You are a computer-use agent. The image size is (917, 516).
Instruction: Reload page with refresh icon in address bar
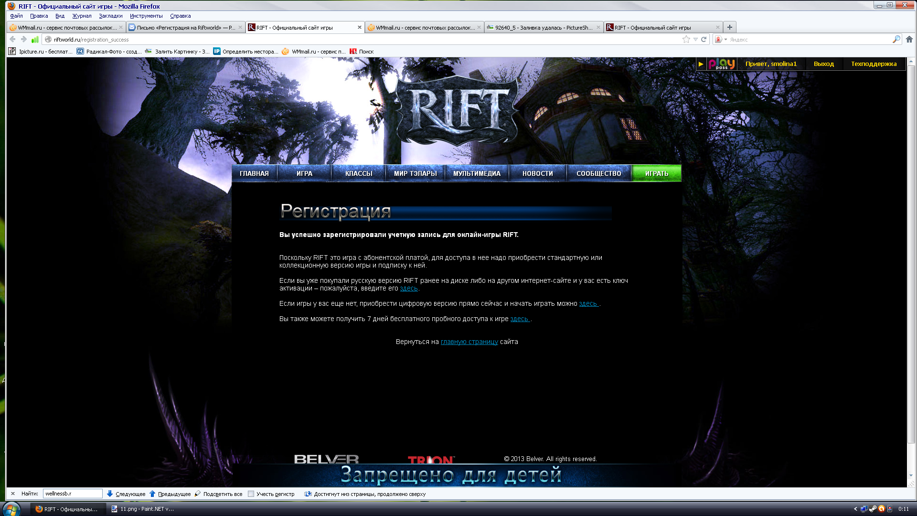coord(704,39)
